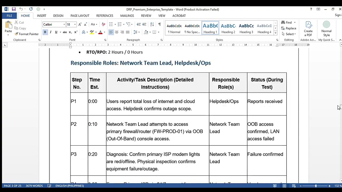Open the Change Case Aa dropdown

point(94,25)
